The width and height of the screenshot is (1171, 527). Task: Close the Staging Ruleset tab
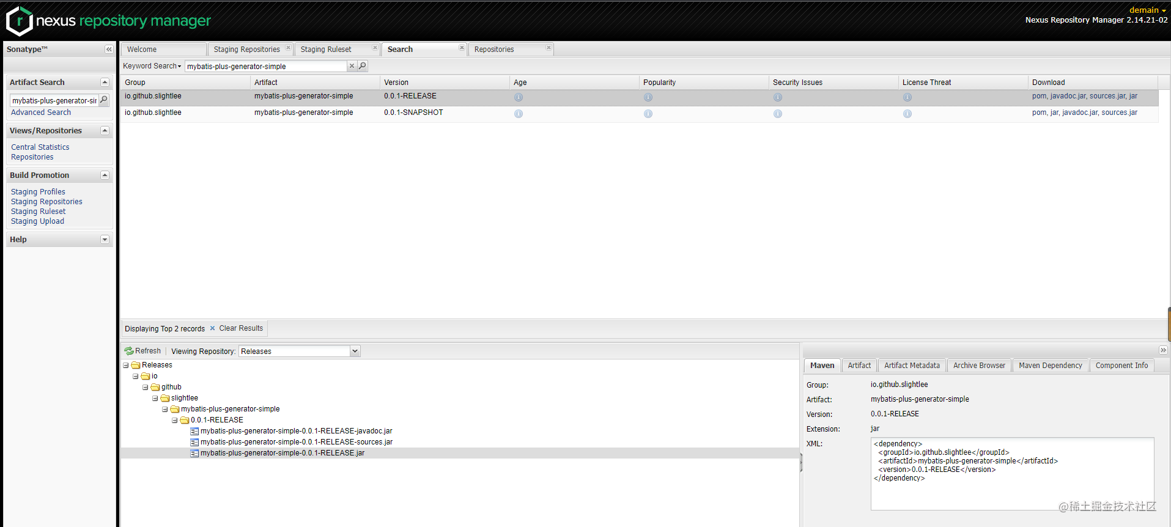coord(375,48)
